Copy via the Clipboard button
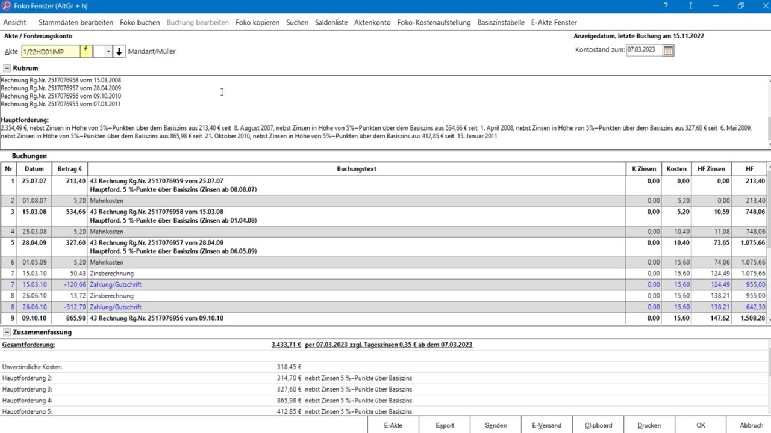771x433 pixels. [x=598, y=425]
